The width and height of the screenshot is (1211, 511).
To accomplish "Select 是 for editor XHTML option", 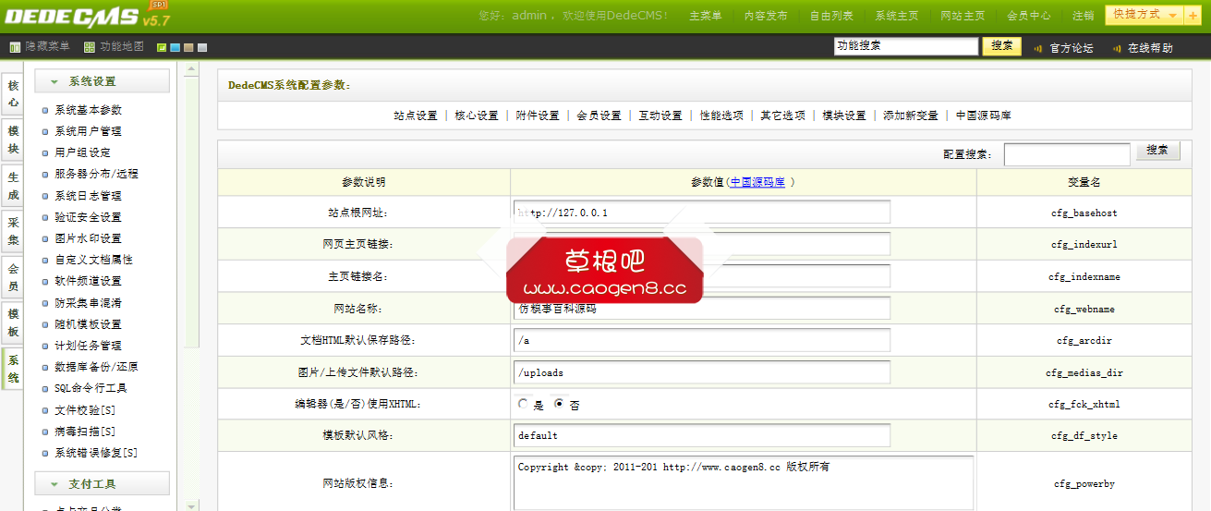I will pyautogui.click(x=524, y=404).
